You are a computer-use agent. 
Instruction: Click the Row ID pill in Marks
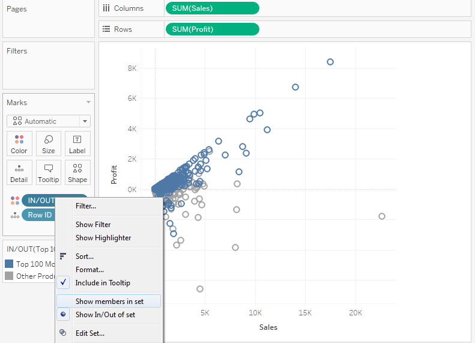40,215
